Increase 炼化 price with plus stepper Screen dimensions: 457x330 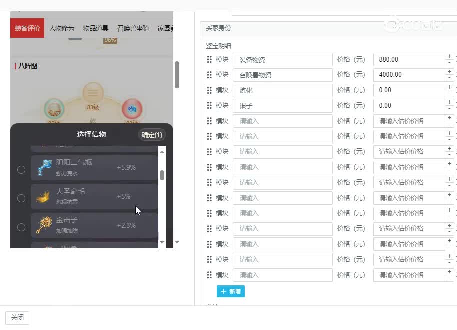449,87
